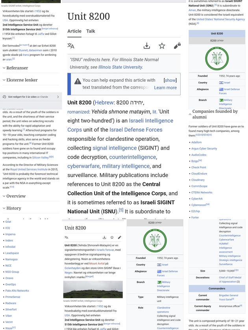This screenshot has height=330, width=248.
Task: Open the Palo Alto Networks link
Action: click(17, 291)
